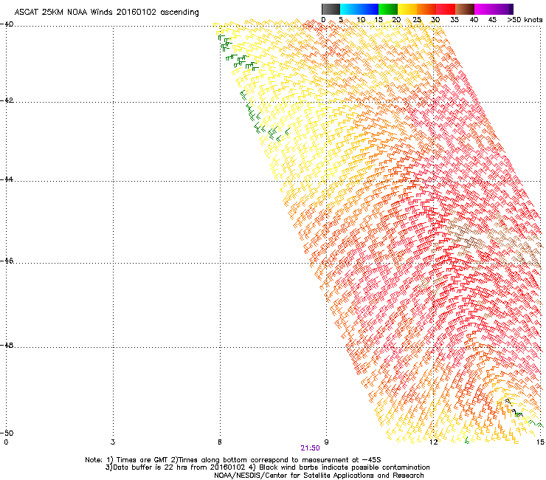Click the longitude label '6' on bottom axis
The image size is (546, 480).
220,442
